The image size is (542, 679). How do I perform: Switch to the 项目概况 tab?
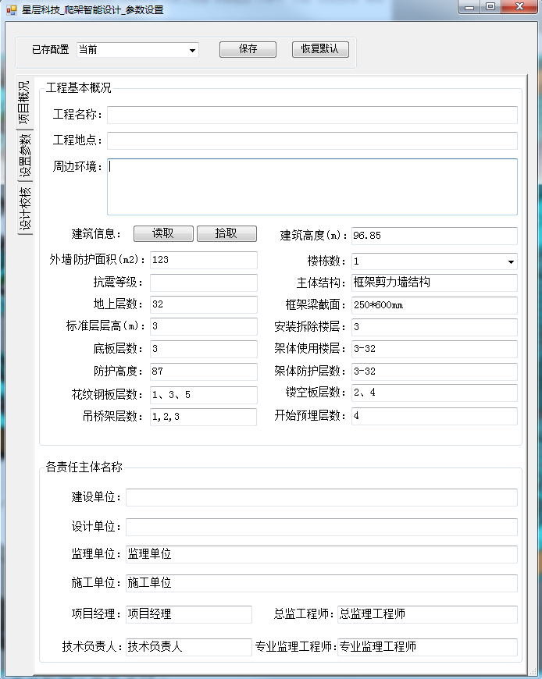click(24, 102)
